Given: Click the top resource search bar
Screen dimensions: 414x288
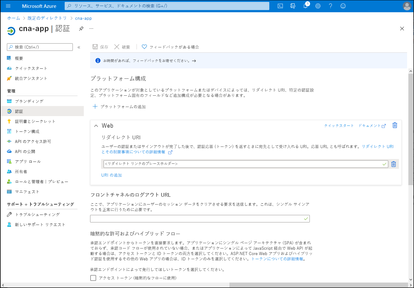Looking at the screenshot, I should pyautogui.click(x=167, y=6).
